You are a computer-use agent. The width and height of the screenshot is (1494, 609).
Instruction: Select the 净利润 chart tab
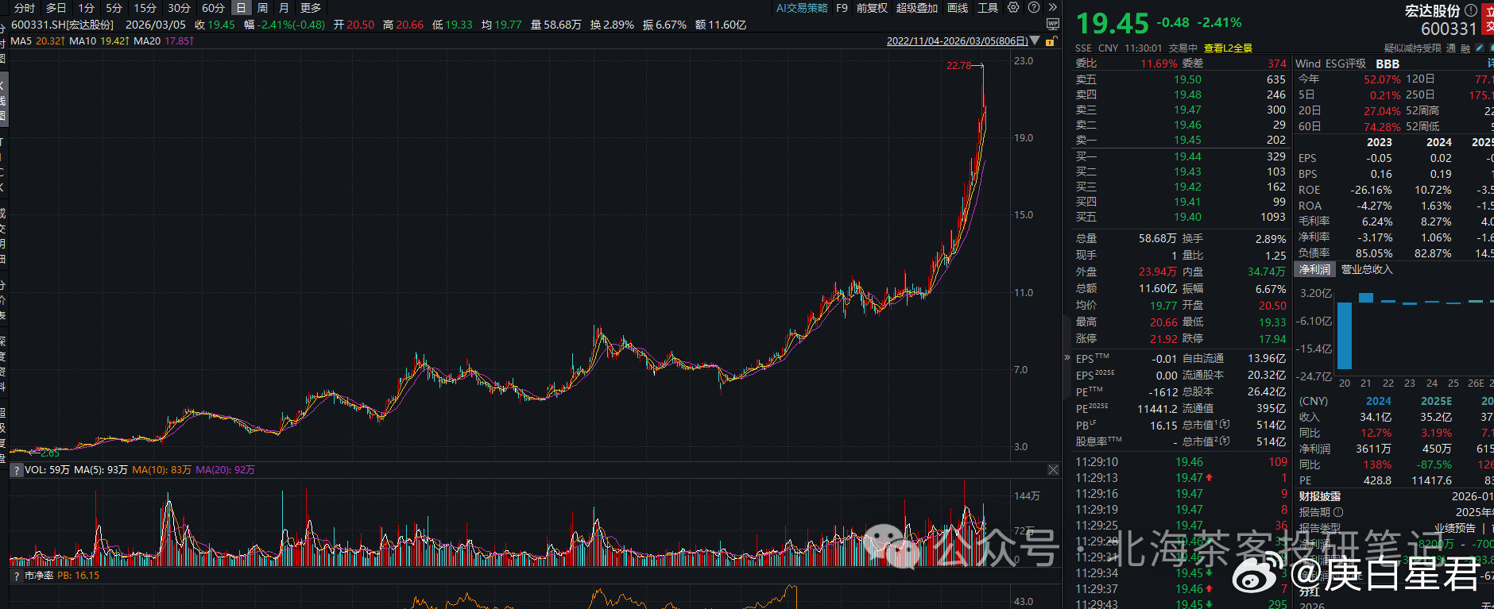point(1314,270)
